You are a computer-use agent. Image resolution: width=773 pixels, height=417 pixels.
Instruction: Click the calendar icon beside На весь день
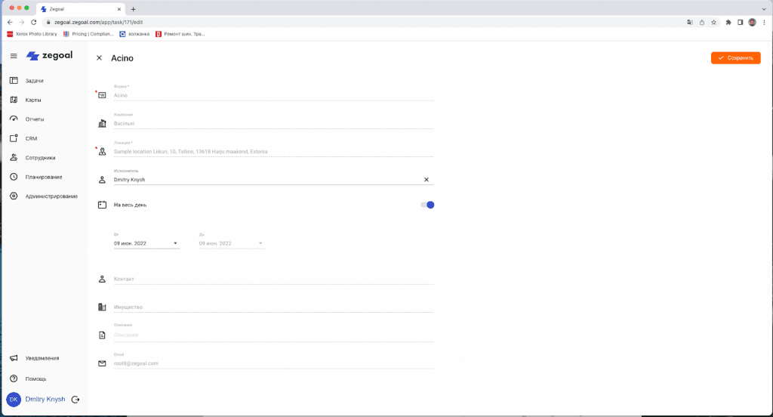[102, 205]
